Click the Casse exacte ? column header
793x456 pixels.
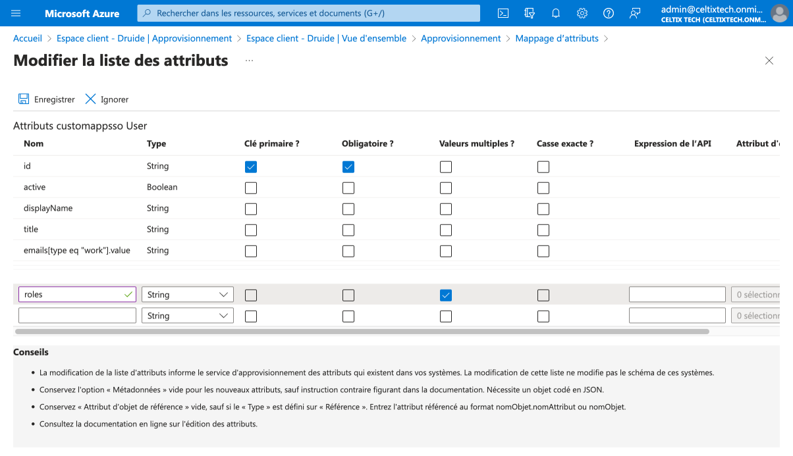pos(565,143)
